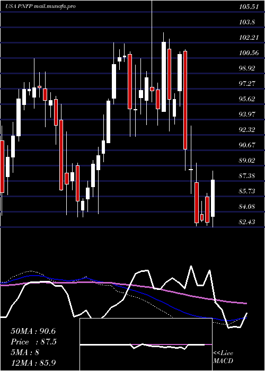Image resolution: width=265 pixels, height=371 pixels.
Task: Open the MACD inset chart panel
Action: (x=146, y=344)
